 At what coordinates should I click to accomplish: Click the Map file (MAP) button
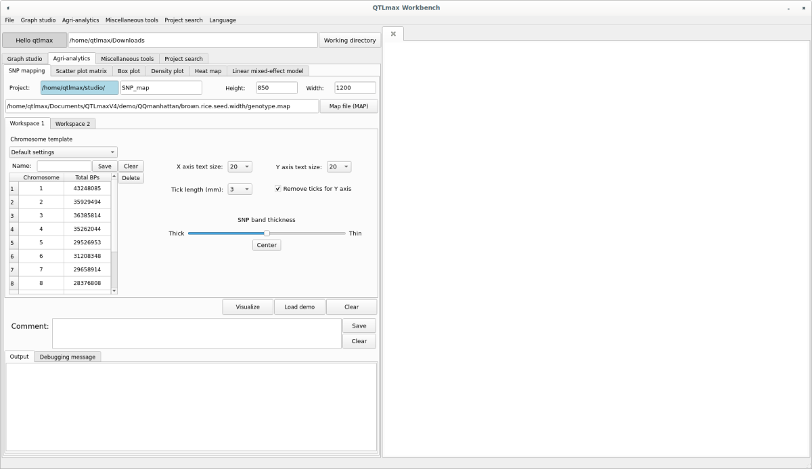click(348, 106)
